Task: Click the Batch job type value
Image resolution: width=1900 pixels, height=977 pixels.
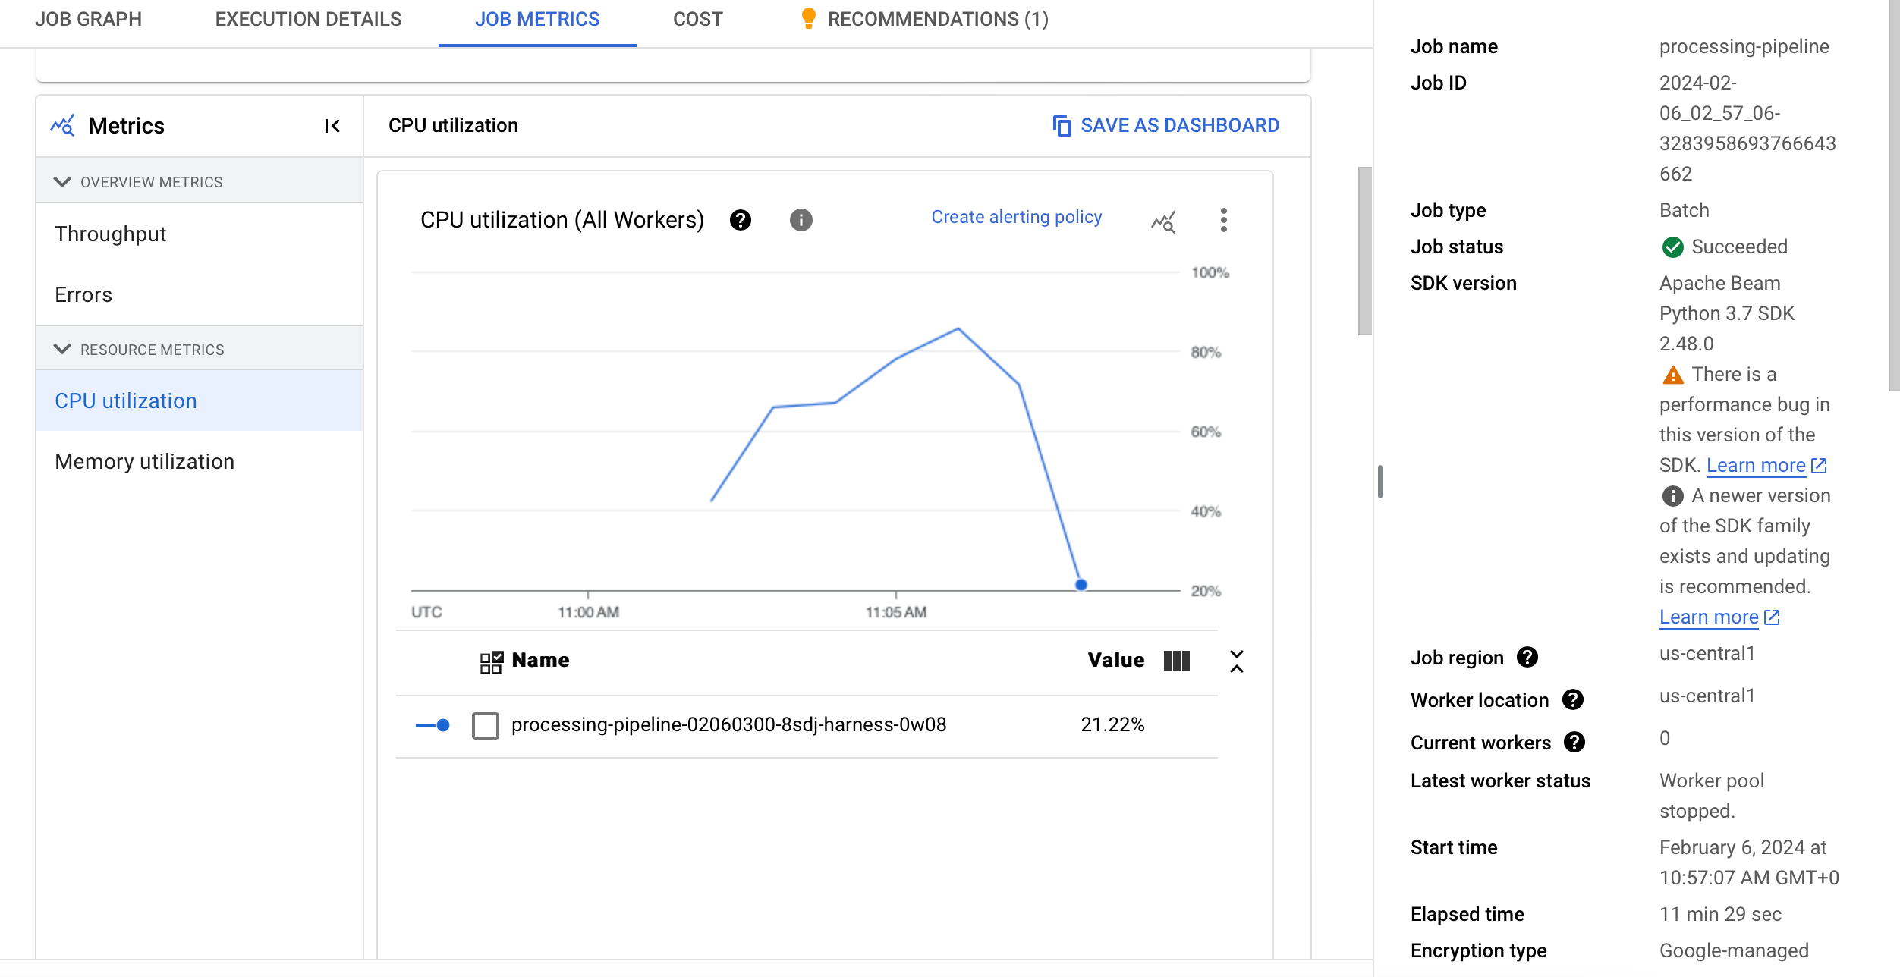Action: [1685, 210]
